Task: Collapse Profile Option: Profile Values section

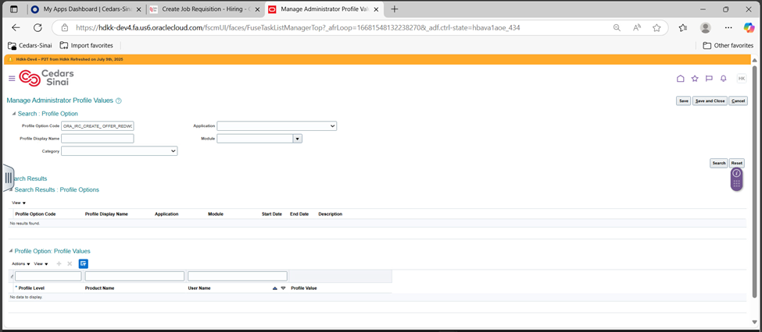Action: [11, 252]
